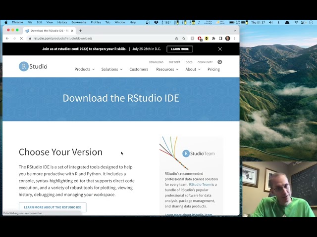317x237 pixels.
Task: Click the DOWNLOAD top link
Action: 156,62
